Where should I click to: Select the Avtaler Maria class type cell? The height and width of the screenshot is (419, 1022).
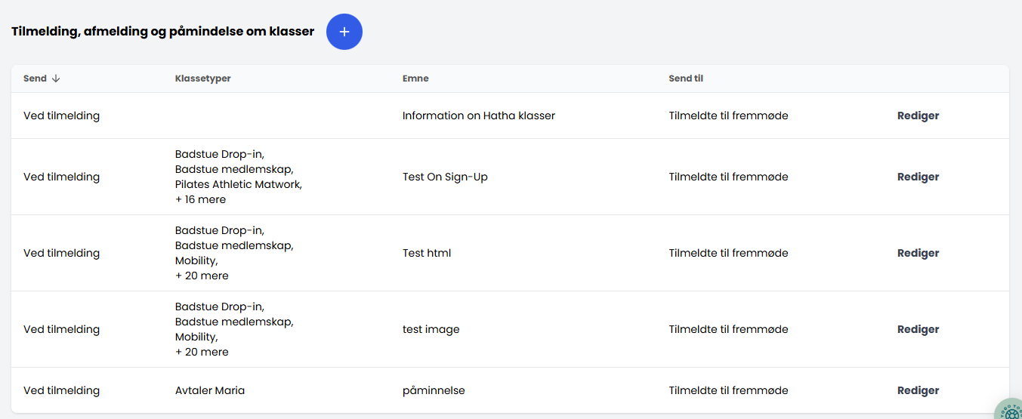(x=210, y=390)
